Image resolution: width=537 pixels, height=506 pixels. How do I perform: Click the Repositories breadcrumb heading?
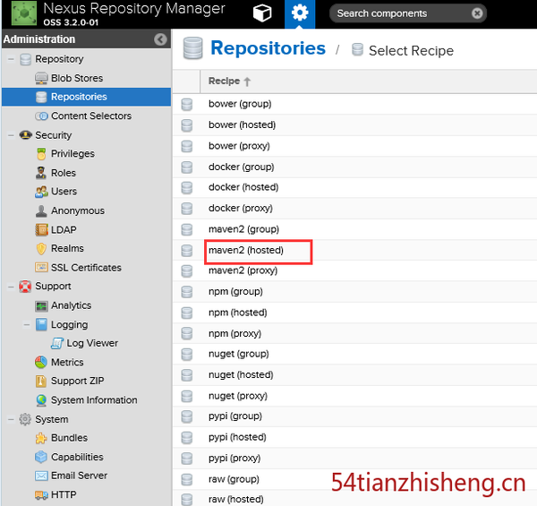pyautogui.click(x=268, y=48)
